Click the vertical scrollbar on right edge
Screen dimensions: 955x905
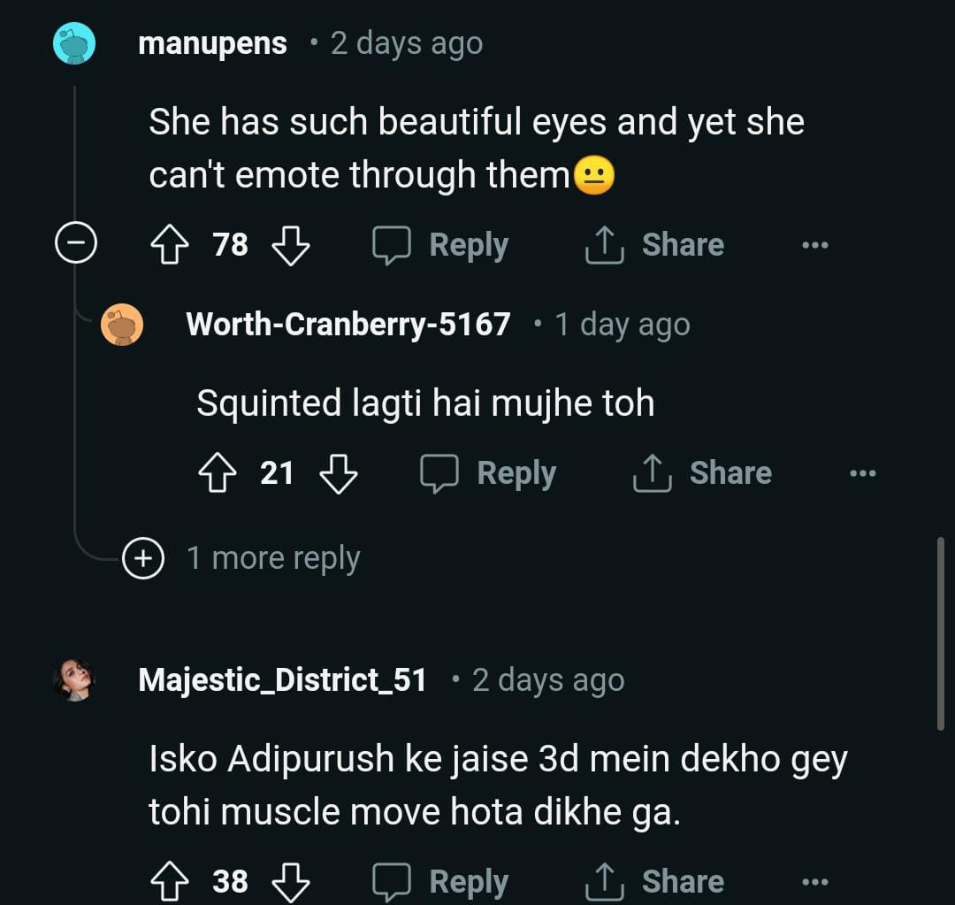pos(940,633)
